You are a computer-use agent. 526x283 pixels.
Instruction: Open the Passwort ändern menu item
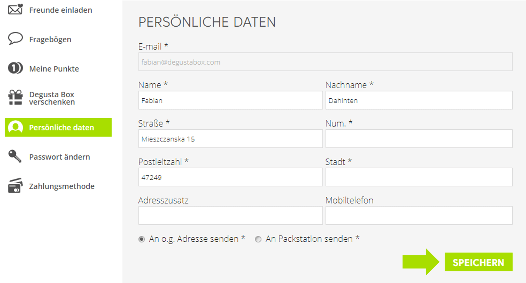60,157
